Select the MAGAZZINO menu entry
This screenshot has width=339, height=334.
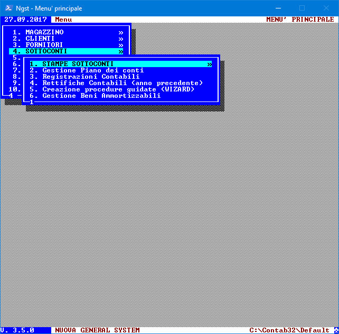44,32
